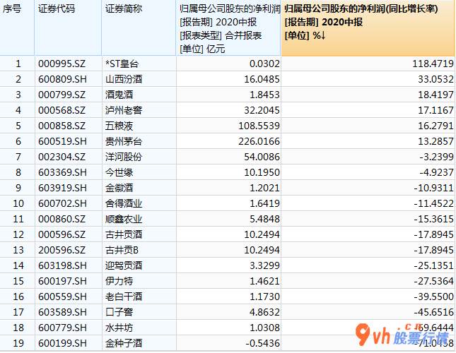Click growth value -3.2399
The height and width of the screenshot is (353, 456).
point(436,157)
